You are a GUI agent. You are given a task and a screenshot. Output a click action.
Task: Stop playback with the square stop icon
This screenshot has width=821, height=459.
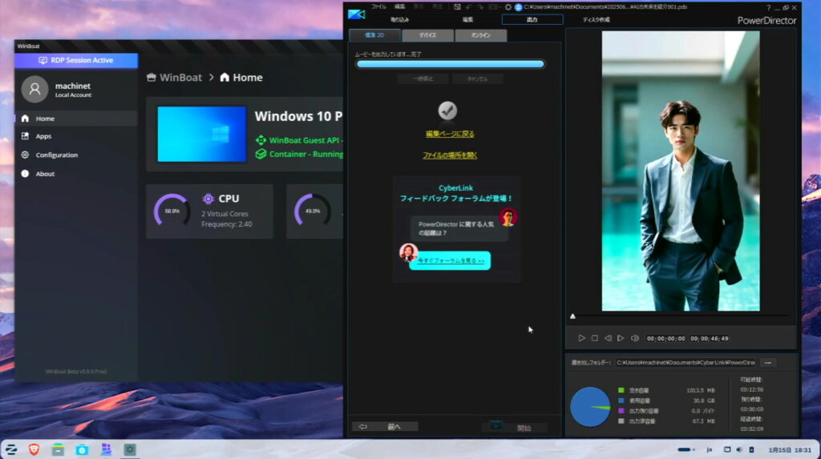pos(595,338)
